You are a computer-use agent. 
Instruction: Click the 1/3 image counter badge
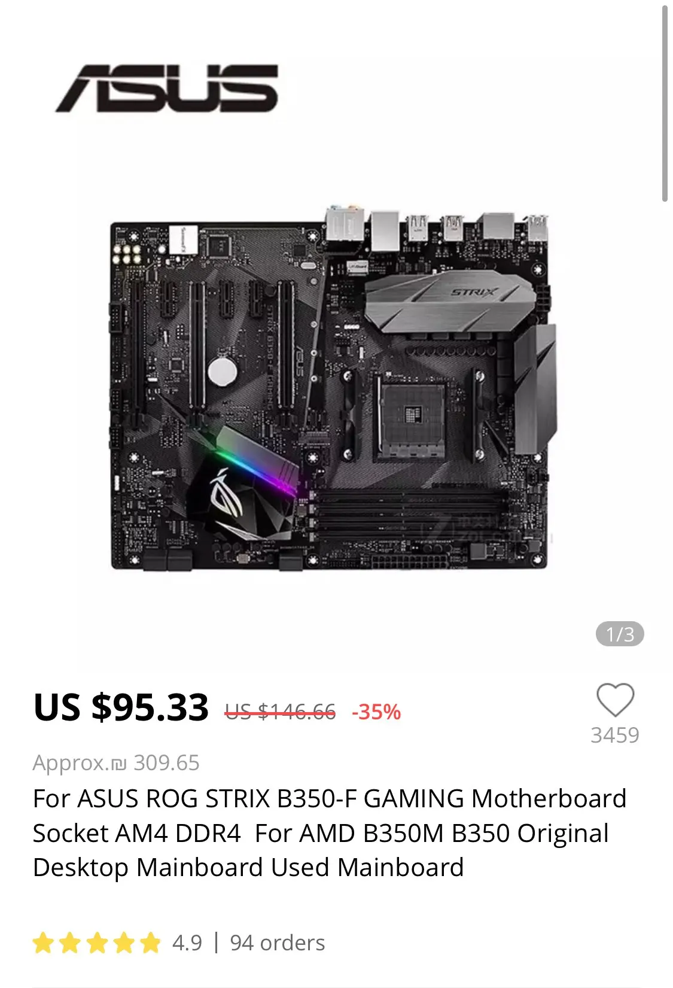point(620,634)
